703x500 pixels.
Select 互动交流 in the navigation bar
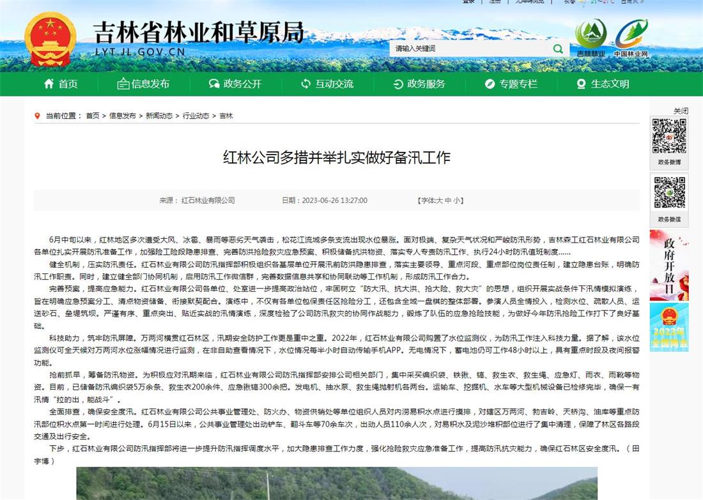[x=327, y=84]
